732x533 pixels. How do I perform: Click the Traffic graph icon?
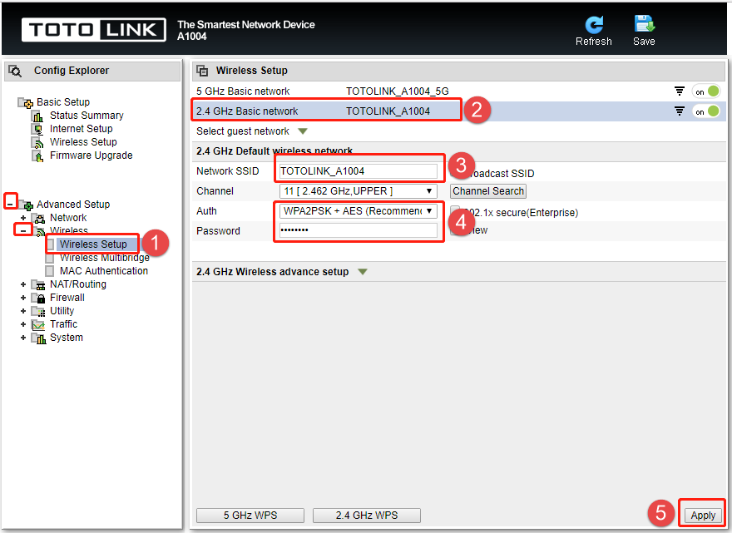[x=38, y=324]
